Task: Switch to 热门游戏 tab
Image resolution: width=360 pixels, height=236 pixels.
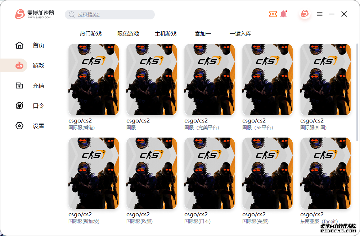Action: pos(91,34)
